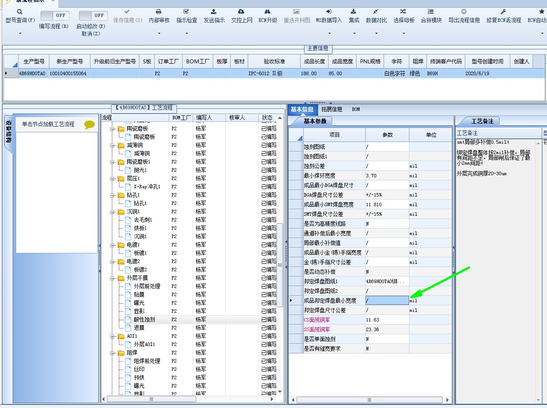Click the 指示检查 icon

point(187,12)
